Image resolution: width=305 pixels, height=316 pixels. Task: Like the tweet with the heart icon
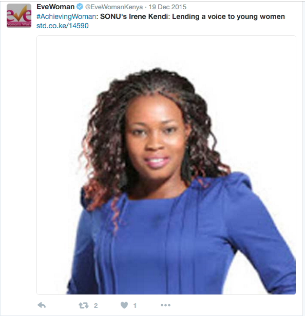124,305
